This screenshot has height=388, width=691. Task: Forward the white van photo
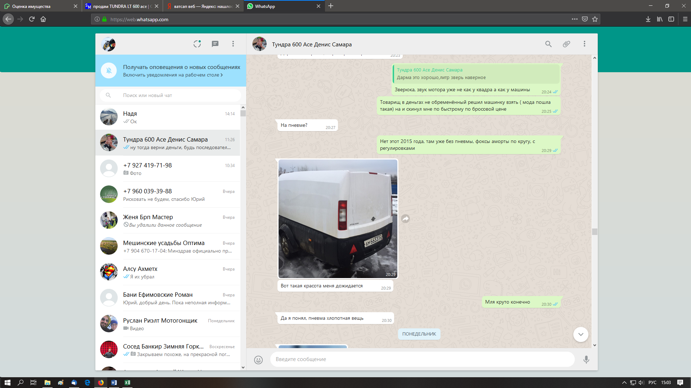coord(406,218)
